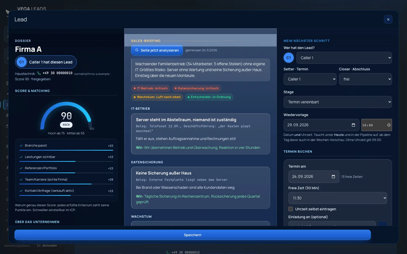Click the email kontakt@firma-a.example
This screenshot has height=254, width=407.
coord(92,74)
